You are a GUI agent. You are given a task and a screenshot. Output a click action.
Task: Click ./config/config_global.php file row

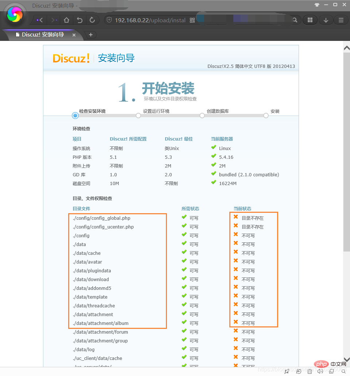coord(102,218)
